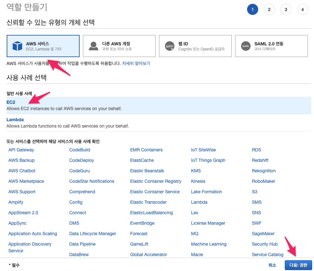Select the EC2 common use case
Viewport: 314px width, 271px height.
pyautogui.click(x=159, y=105)
